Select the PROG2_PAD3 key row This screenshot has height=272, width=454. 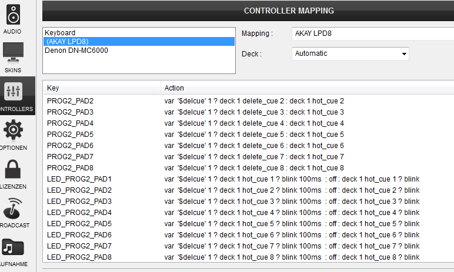pos(249,112)
